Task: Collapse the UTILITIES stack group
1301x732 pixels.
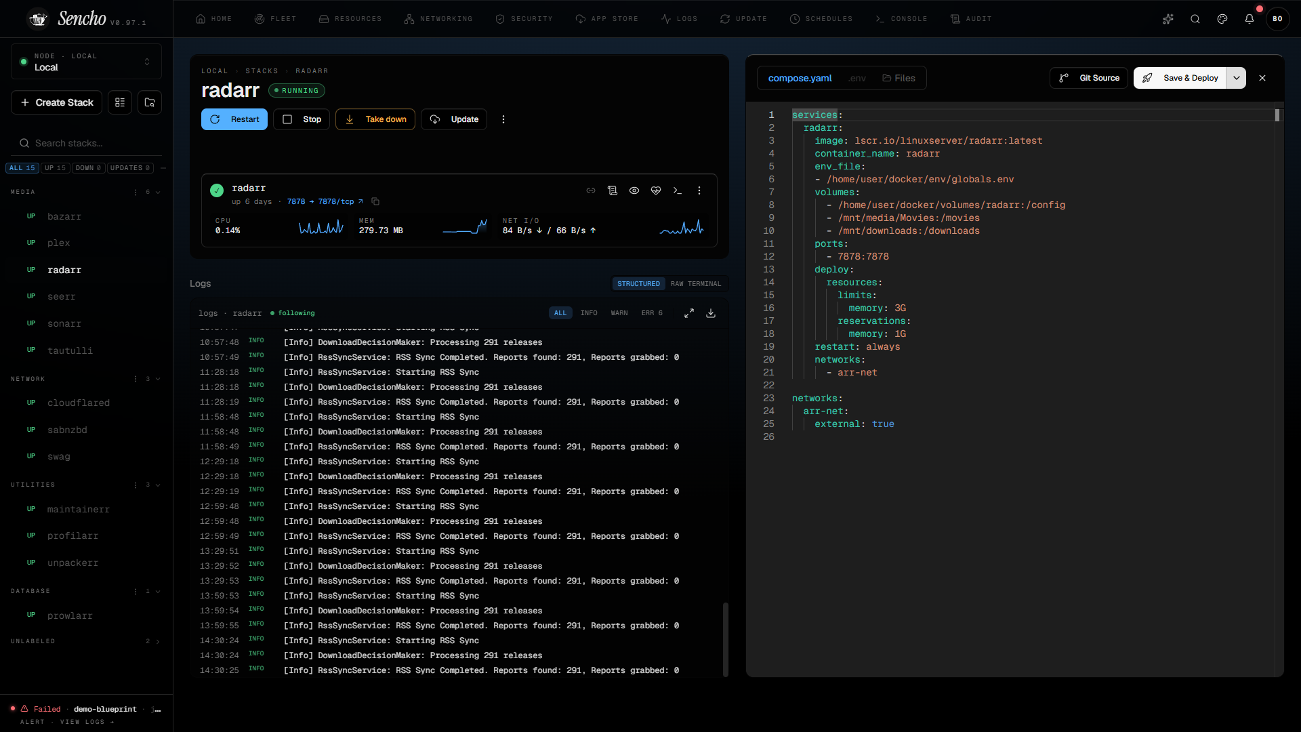Action: [x=158, y=485]
